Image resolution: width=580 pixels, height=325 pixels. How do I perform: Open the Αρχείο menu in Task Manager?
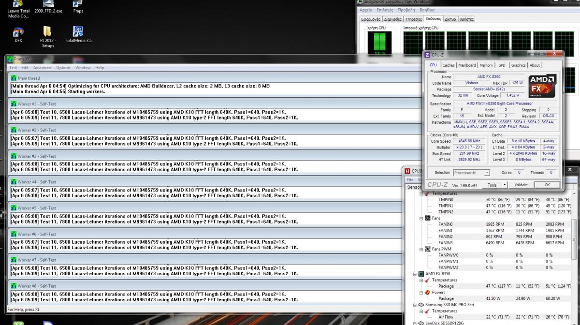(x=366, y=10)
